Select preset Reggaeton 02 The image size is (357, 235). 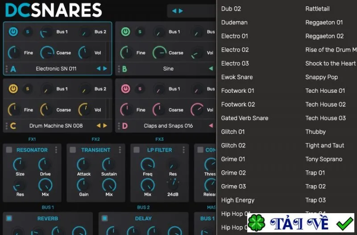coord(324,36)
